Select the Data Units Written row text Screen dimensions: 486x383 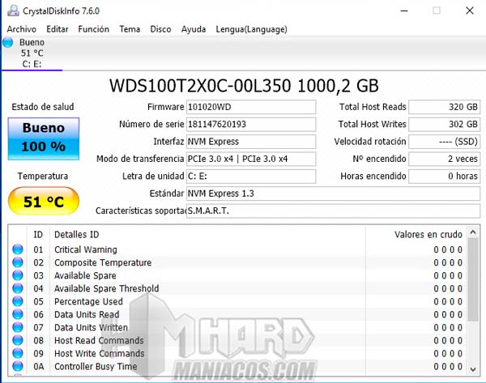point(91,327)
